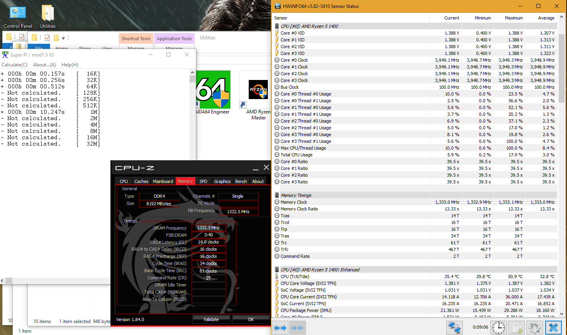Click the Minimum column header in HWiNFO

(478, 18)
